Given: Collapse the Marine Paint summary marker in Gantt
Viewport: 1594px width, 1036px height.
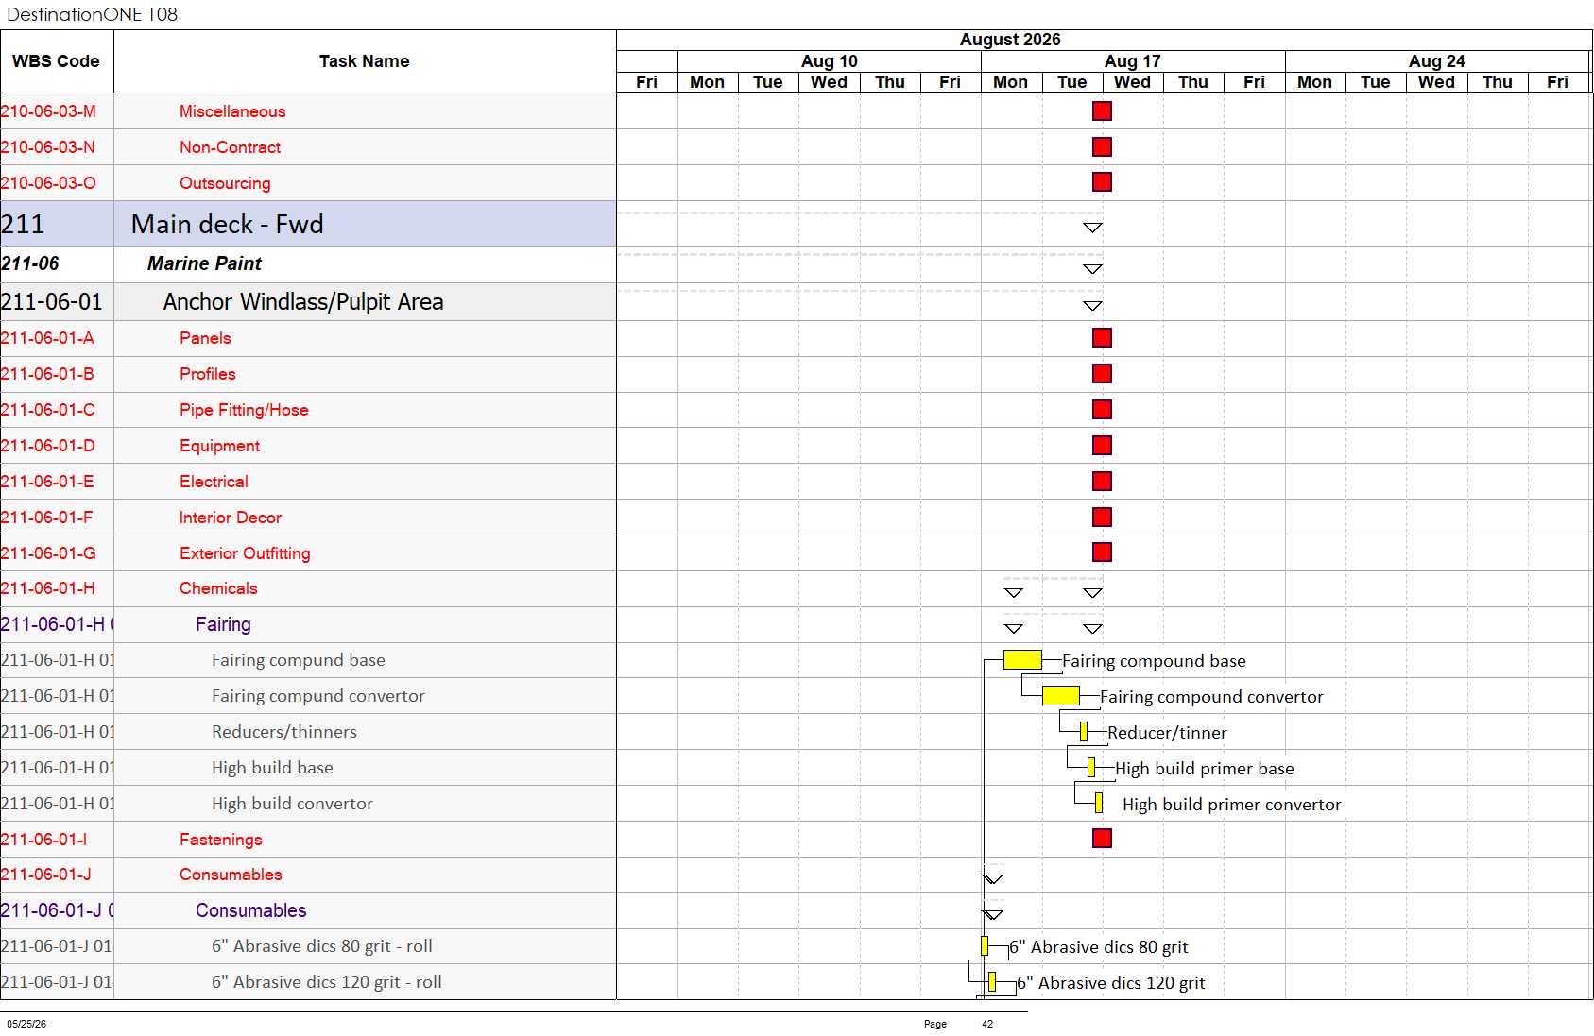Looking at the screenshot, I should (1092, 269).
